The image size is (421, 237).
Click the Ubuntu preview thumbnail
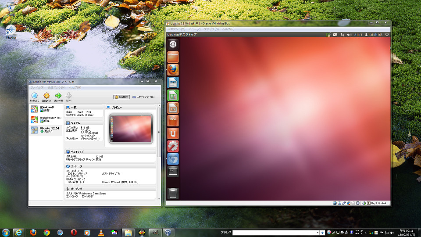[131, 129]
